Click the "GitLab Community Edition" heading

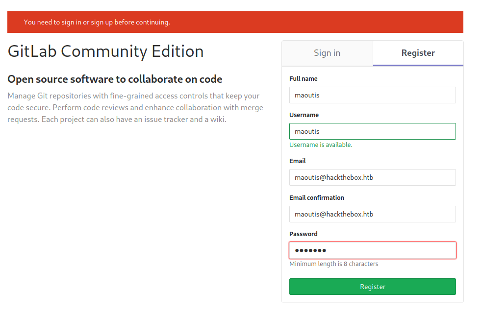pos(105,51)
